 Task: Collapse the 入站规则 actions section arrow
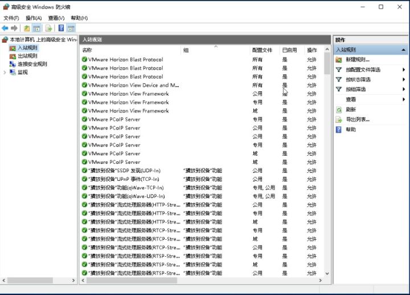(x=404, y=50)
